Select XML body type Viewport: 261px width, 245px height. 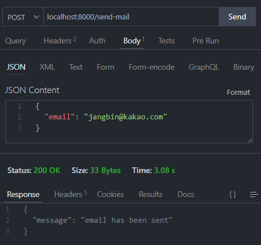pos(47,67)
